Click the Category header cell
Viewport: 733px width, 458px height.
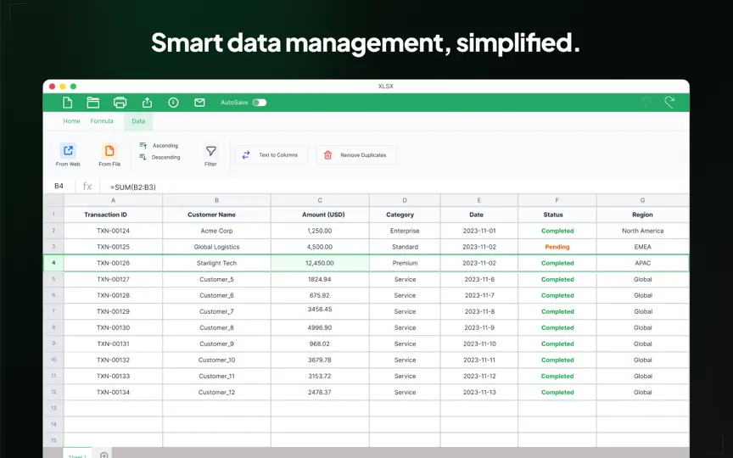pos(405,215)
